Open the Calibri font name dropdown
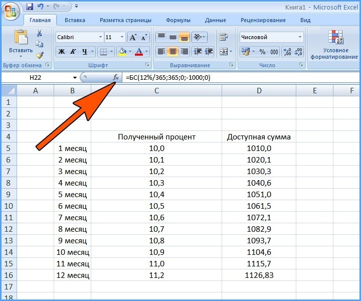 100,37
